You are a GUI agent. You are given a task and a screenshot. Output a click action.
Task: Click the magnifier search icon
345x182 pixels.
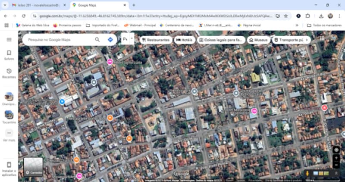(x=97, y=40)
